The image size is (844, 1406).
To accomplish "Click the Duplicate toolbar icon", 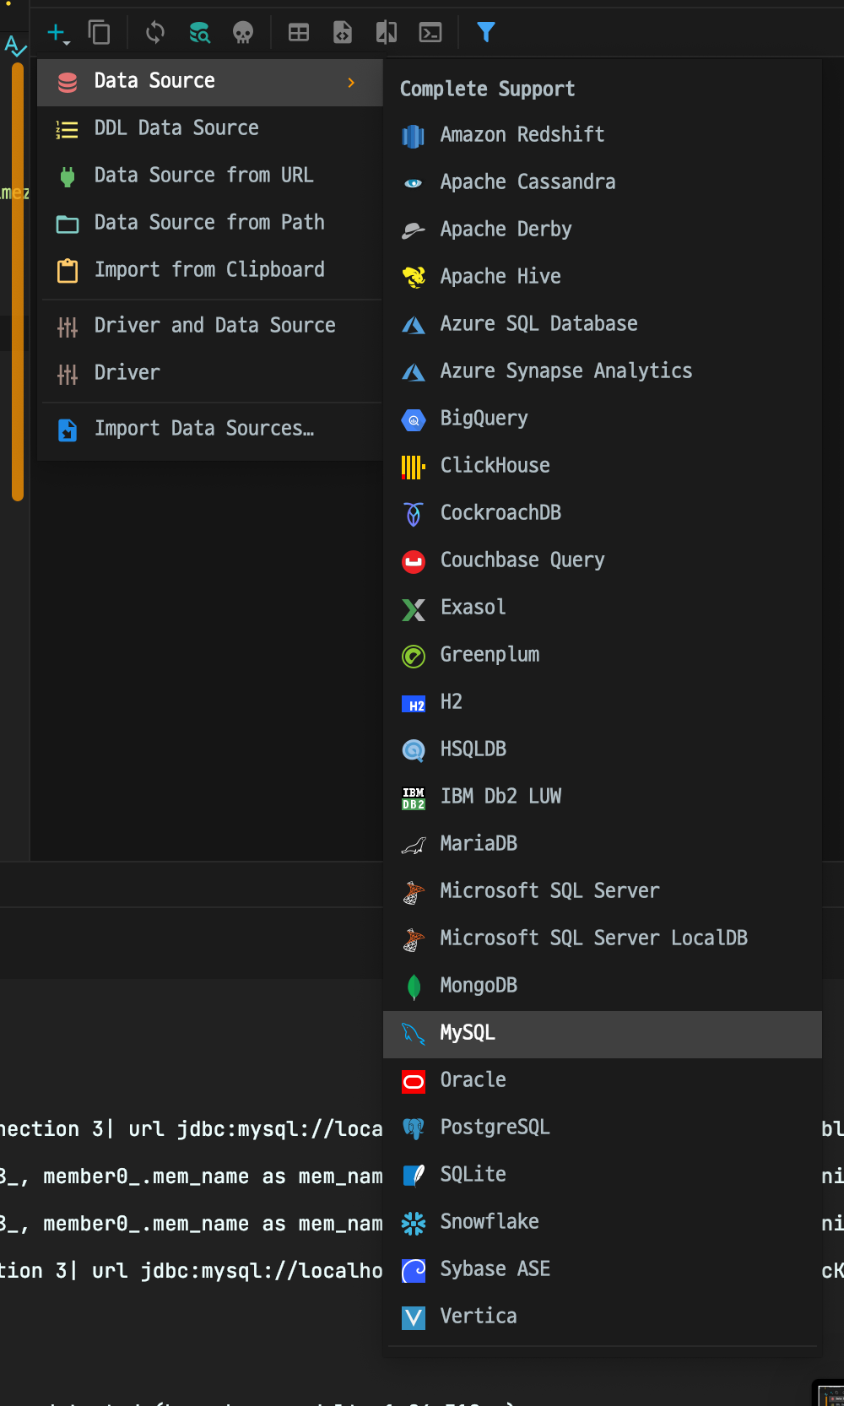I will tap(100, 33).
